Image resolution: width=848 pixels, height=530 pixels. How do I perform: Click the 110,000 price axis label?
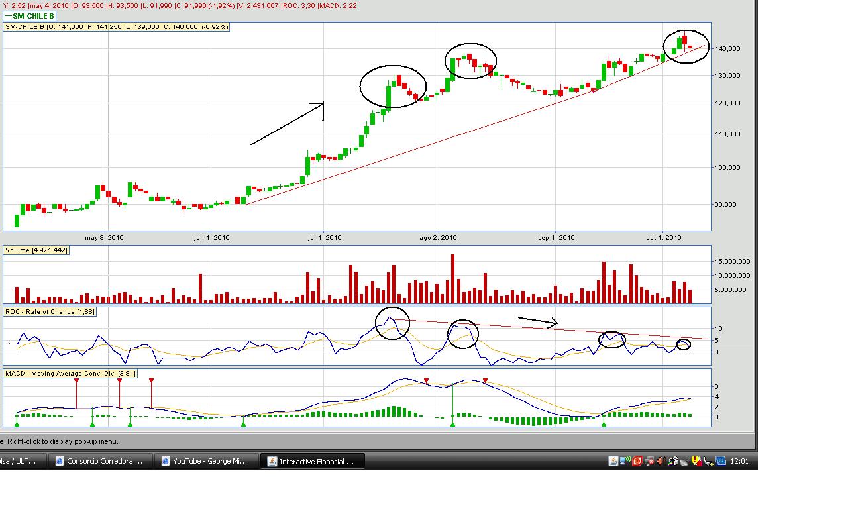(x=727, y=134)
